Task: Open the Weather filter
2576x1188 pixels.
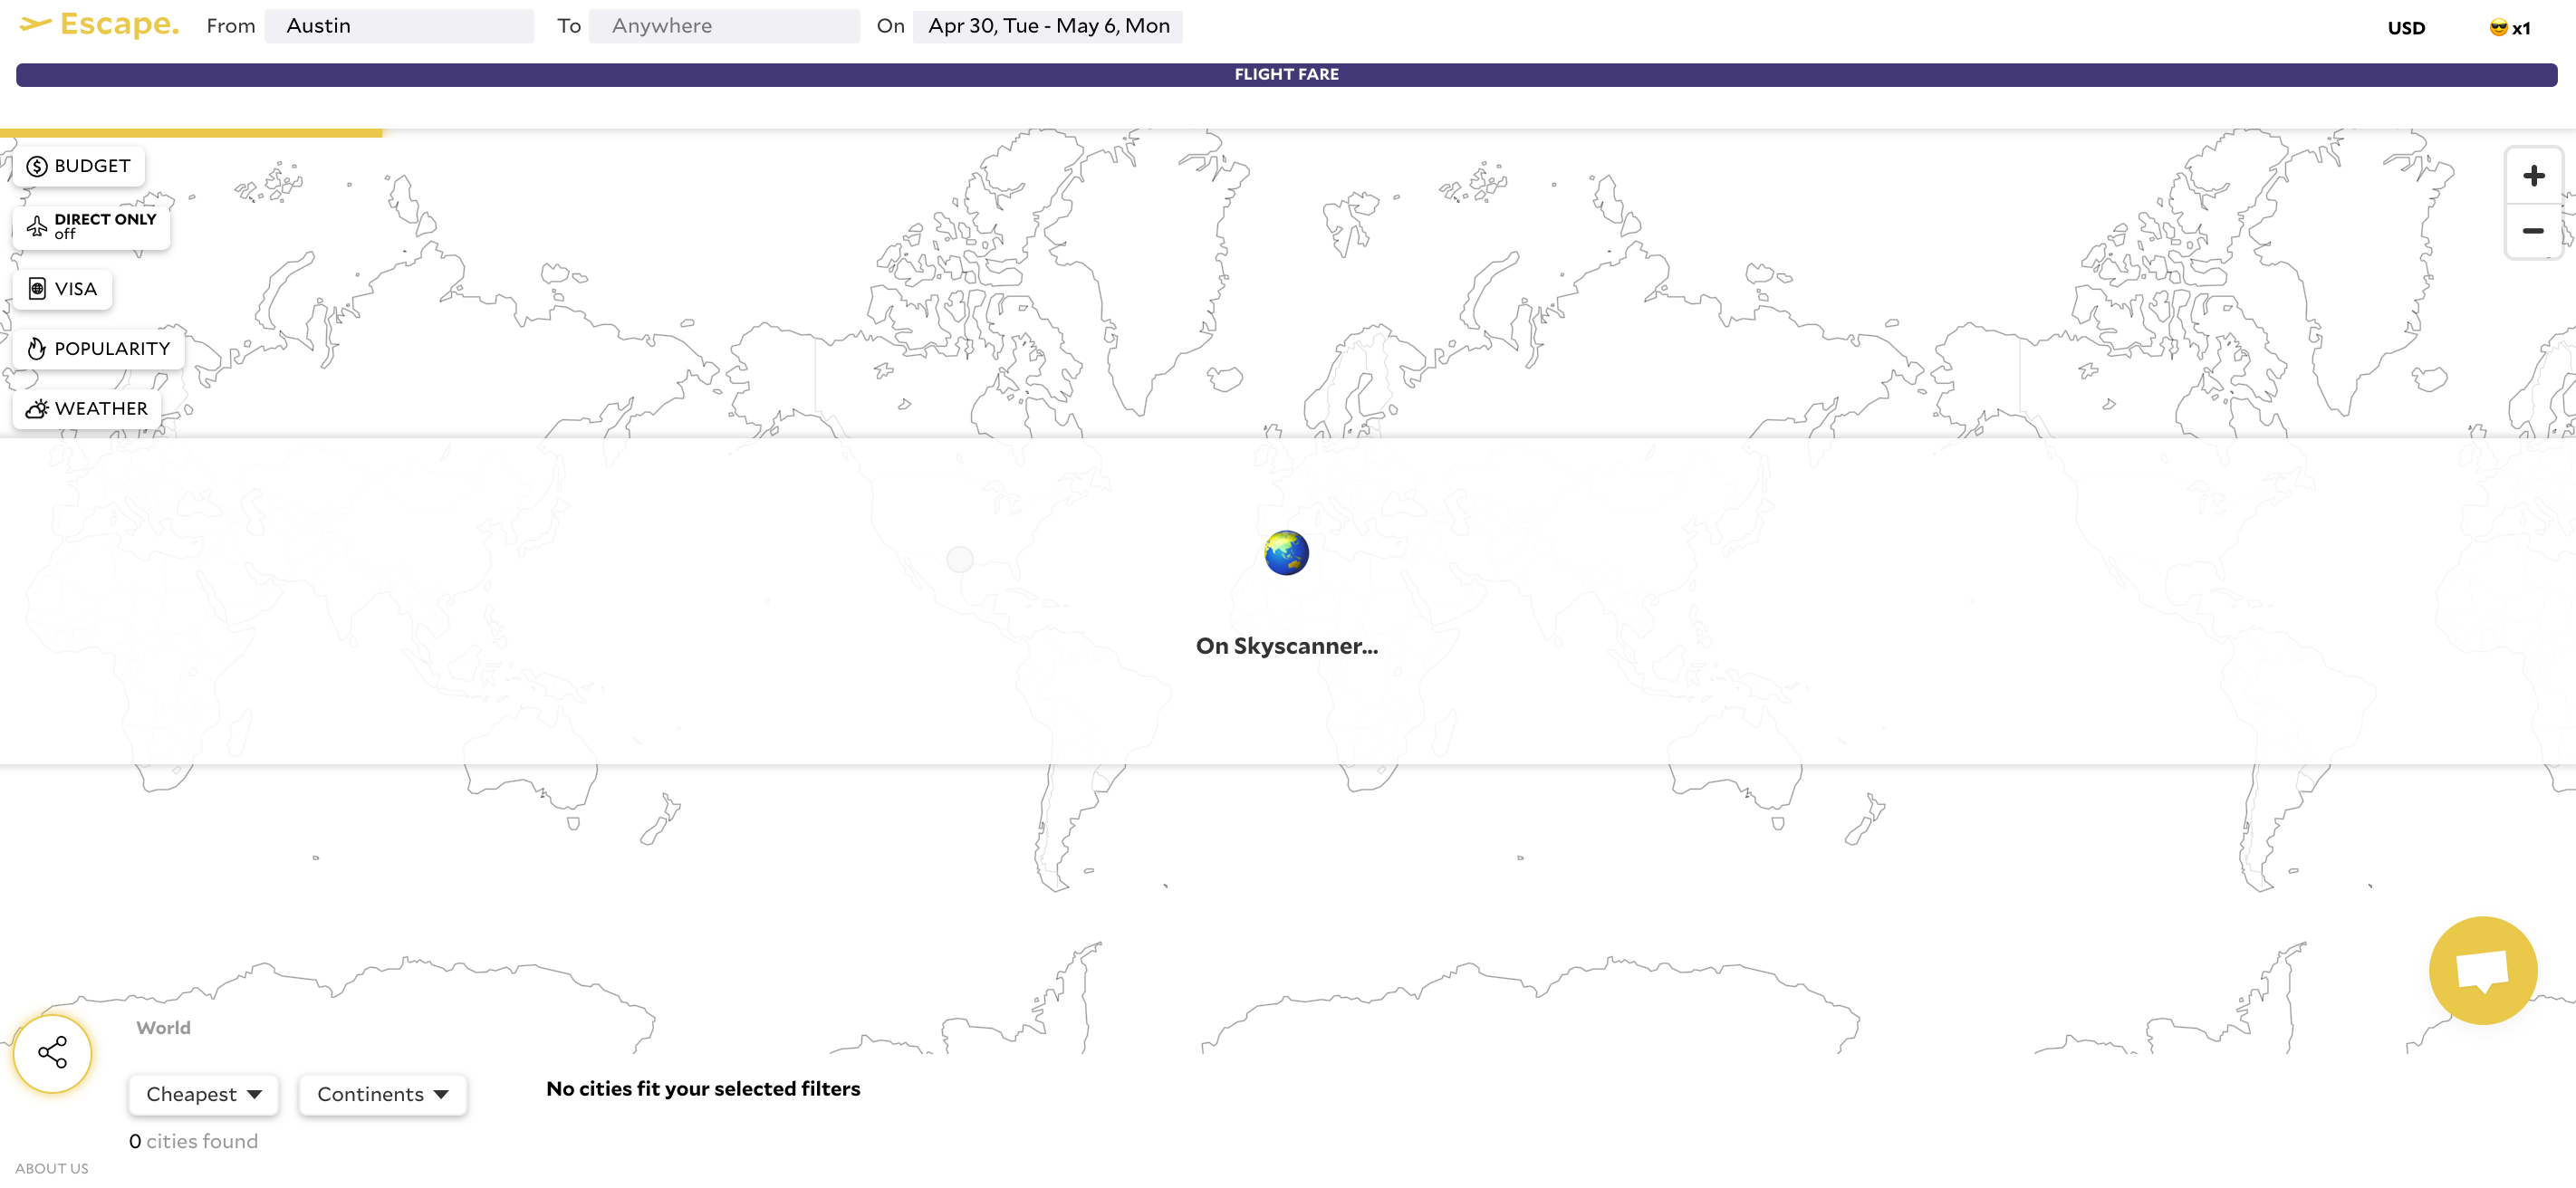Action: pos(87,408)
